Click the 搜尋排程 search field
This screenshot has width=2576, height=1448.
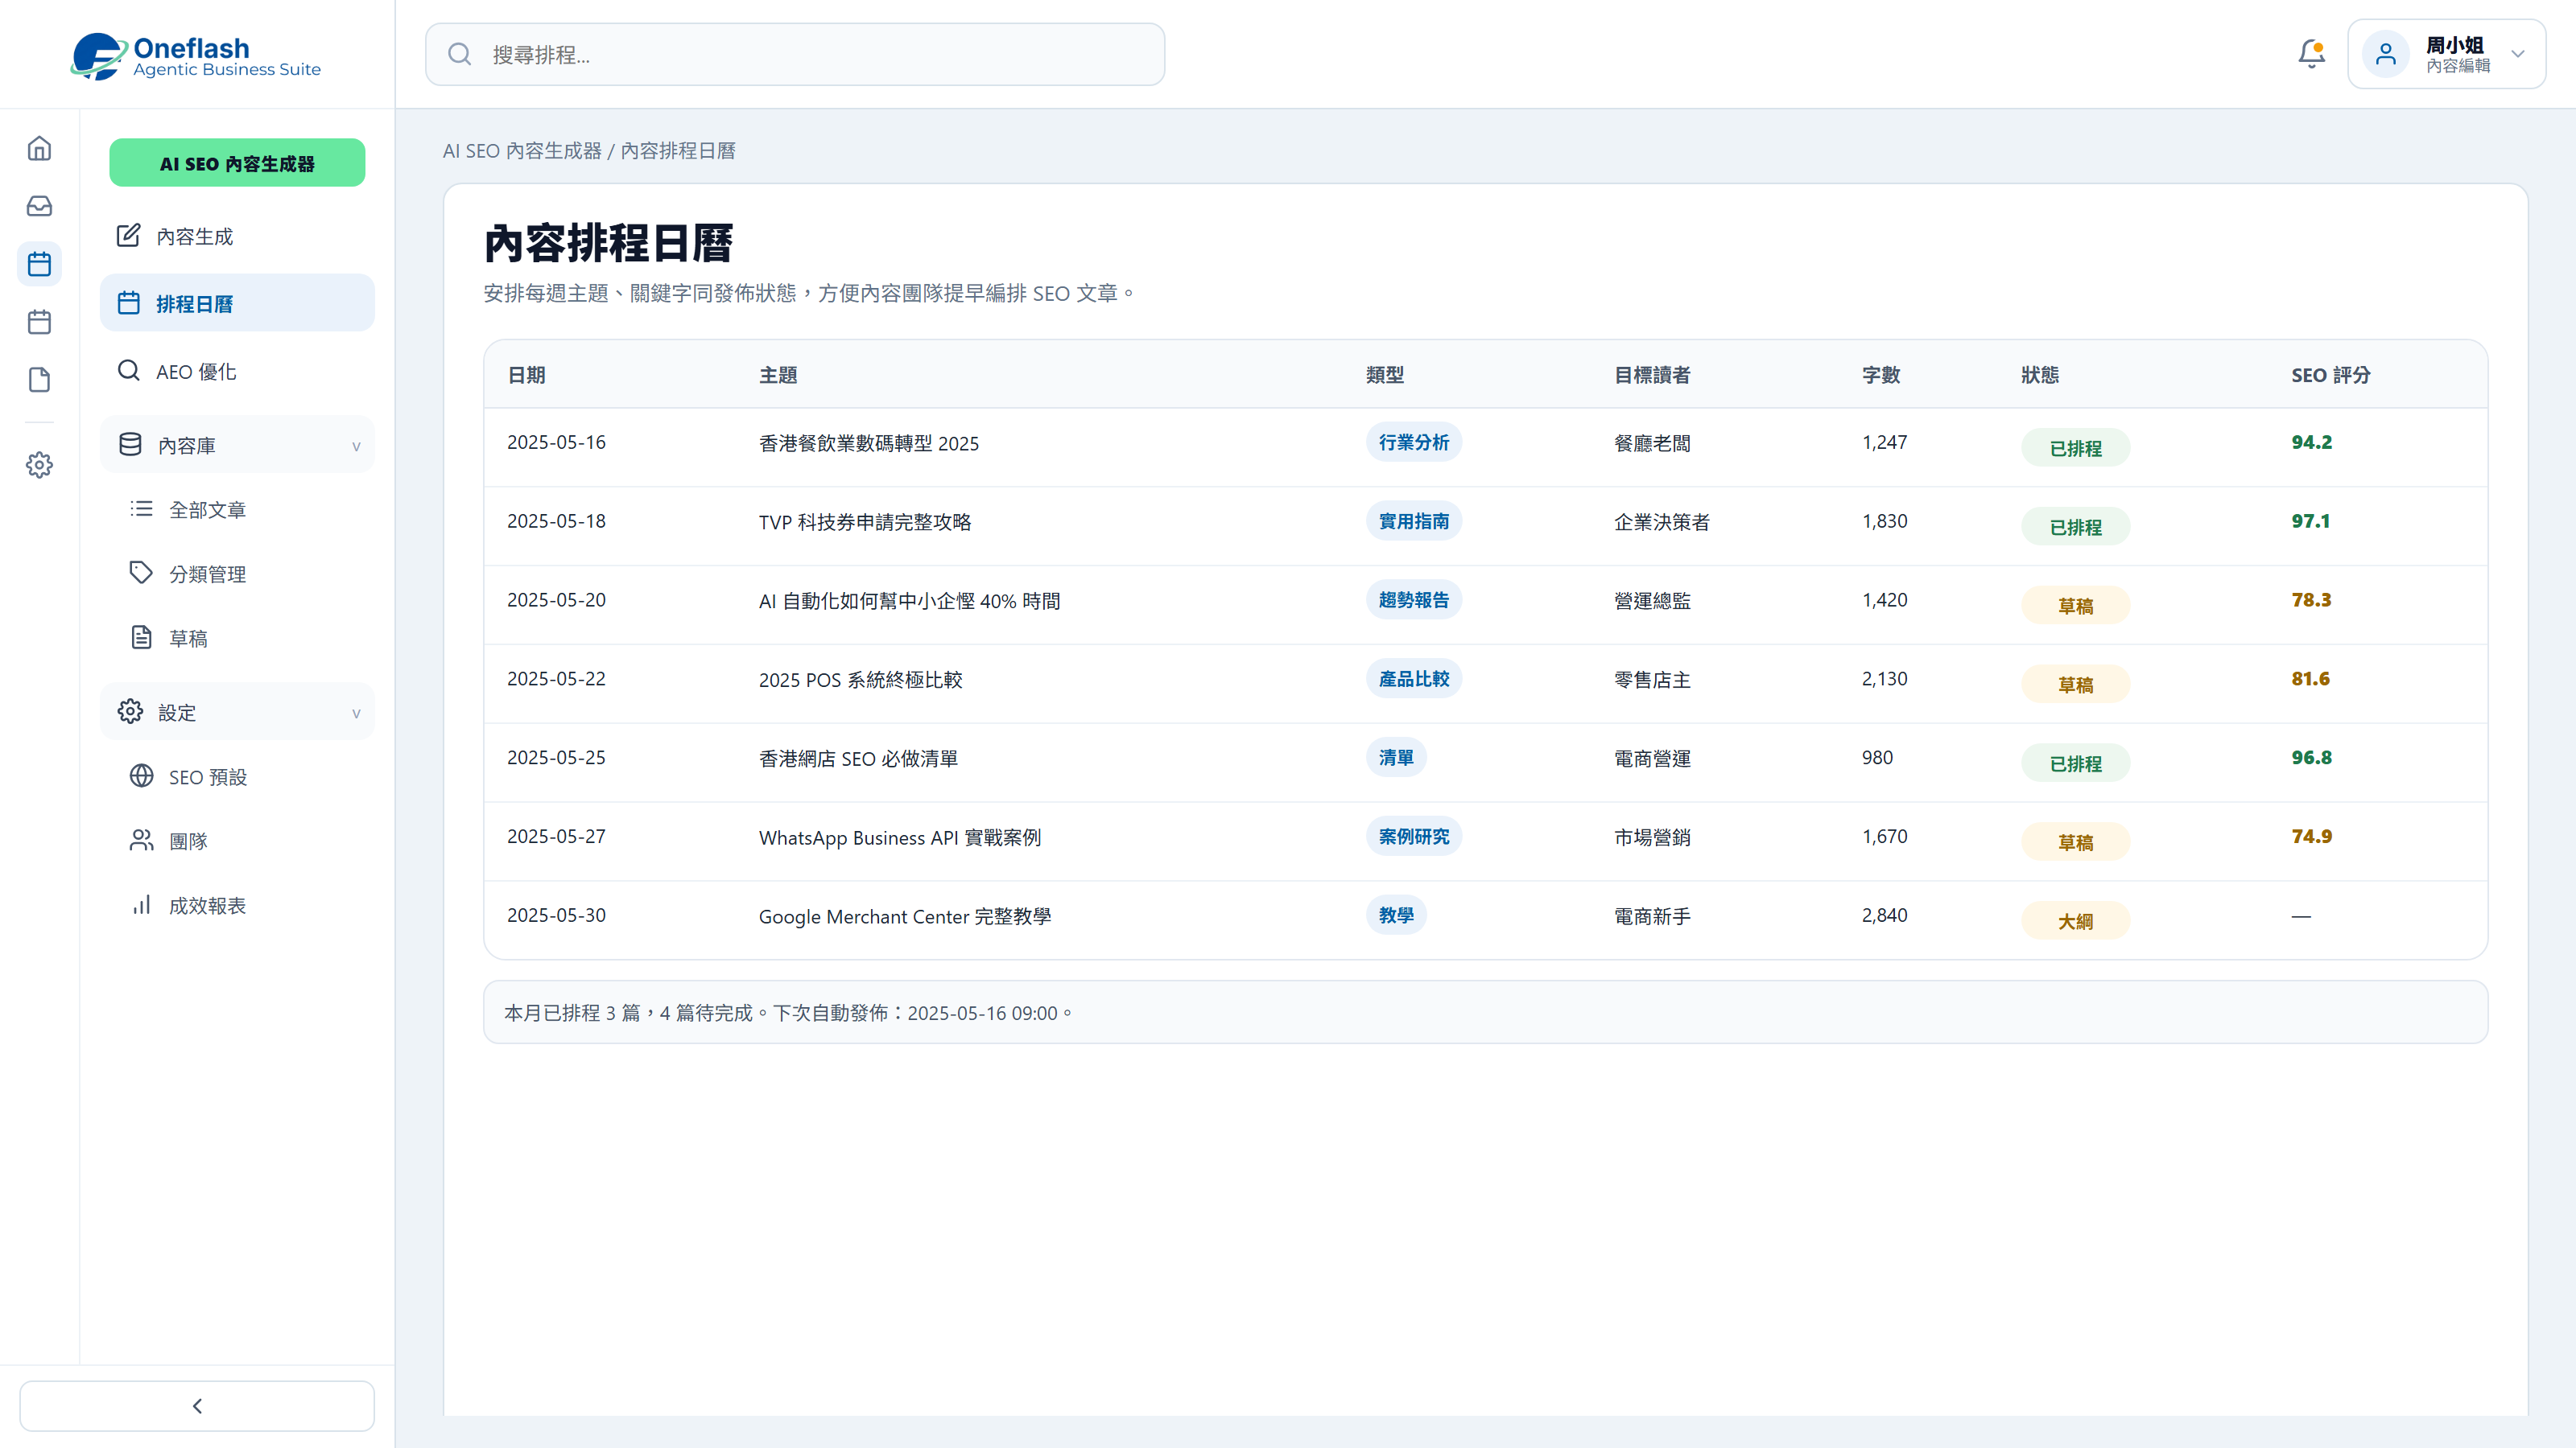pyautogui.click(x=795, y=54)
